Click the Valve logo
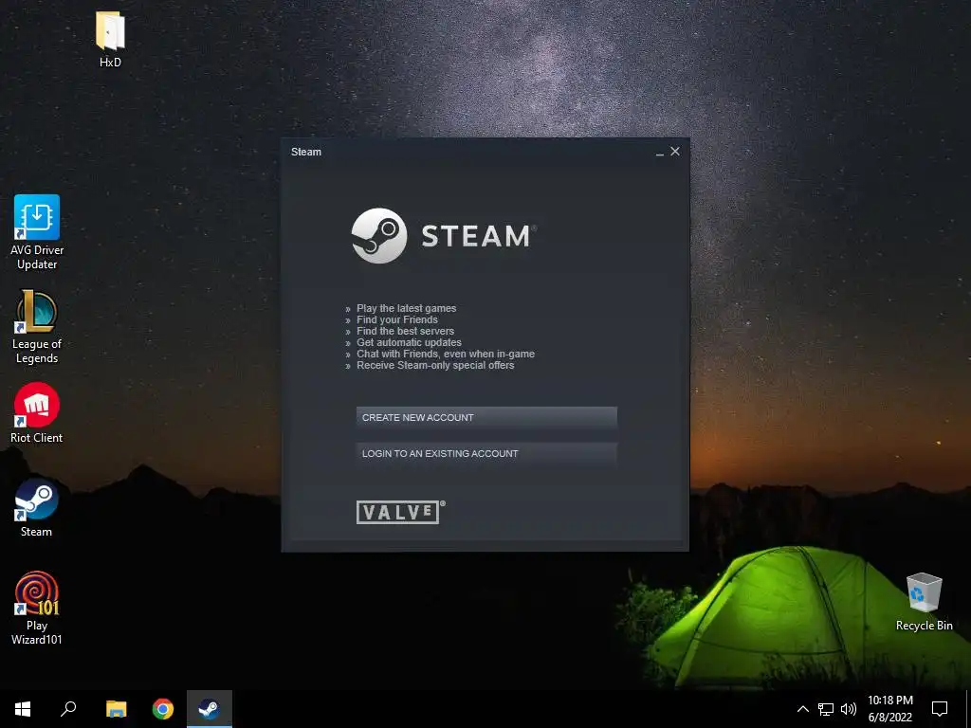 coord(400,512)
